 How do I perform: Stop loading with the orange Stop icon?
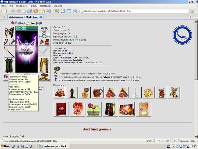(36, 11)
